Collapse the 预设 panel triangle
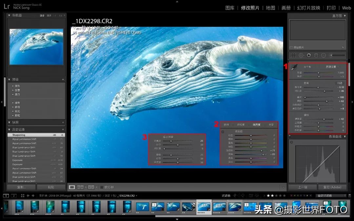 9,80
